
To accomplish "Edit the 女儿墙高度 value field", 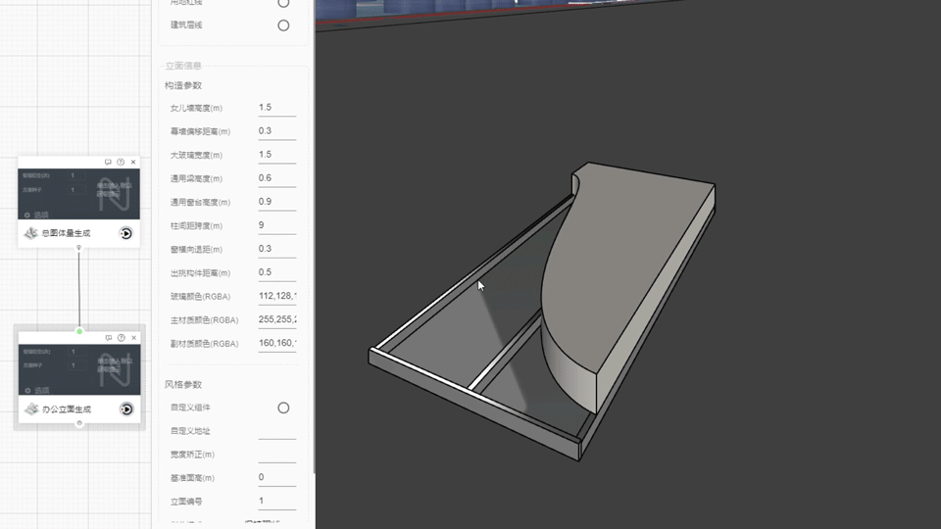I will click(x=276, y=108).
